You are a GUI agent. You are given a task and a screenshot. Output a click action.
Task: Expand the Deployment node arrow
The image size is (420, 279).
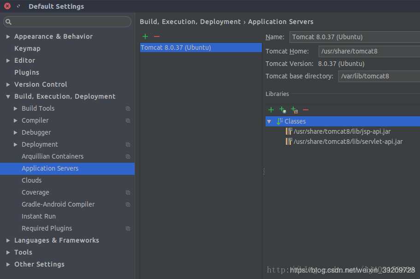pyautogui.click(x=16, y=144)
